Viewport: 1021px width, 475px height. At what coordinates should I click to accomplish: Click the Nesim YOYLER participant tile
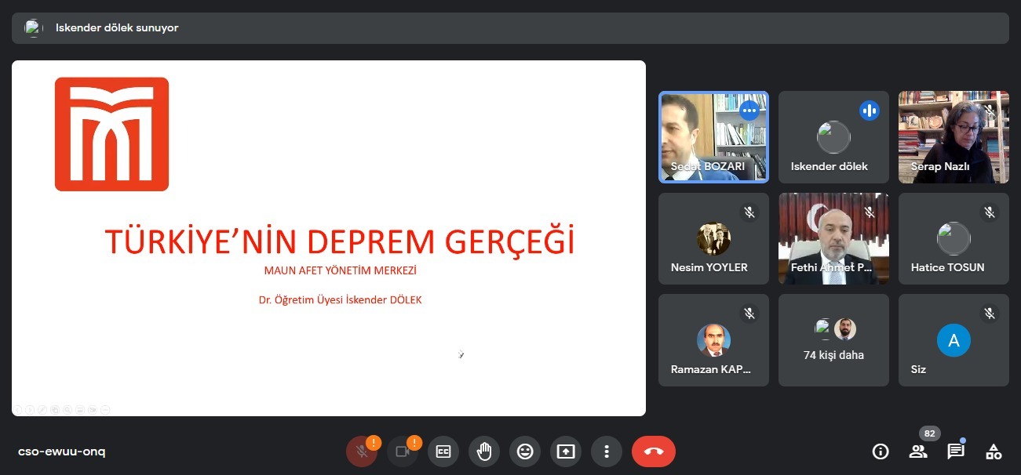pos(713,238)
